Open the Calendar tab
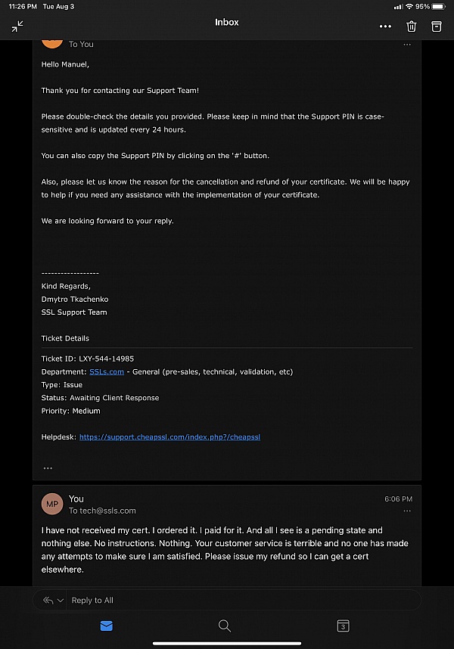This screenshot has height=649, width=454. [343, 626]
